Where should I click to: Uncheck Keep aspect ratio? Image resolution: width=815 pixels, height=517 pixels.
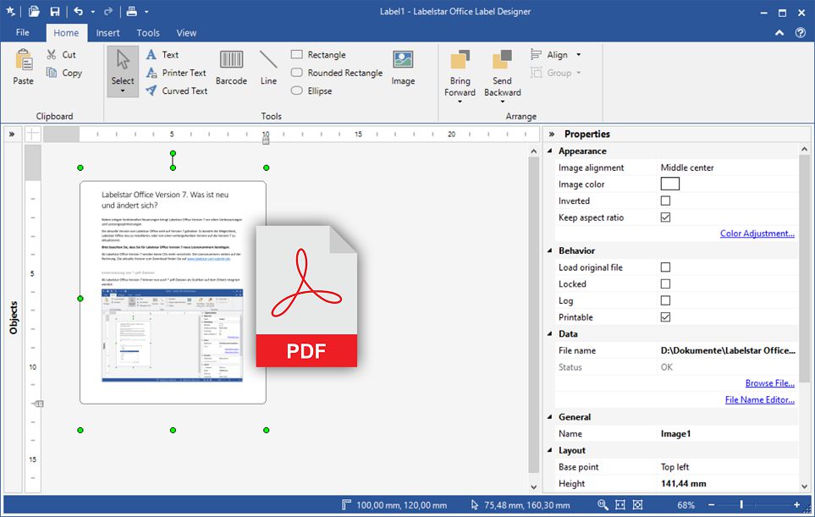pos(665,217)
